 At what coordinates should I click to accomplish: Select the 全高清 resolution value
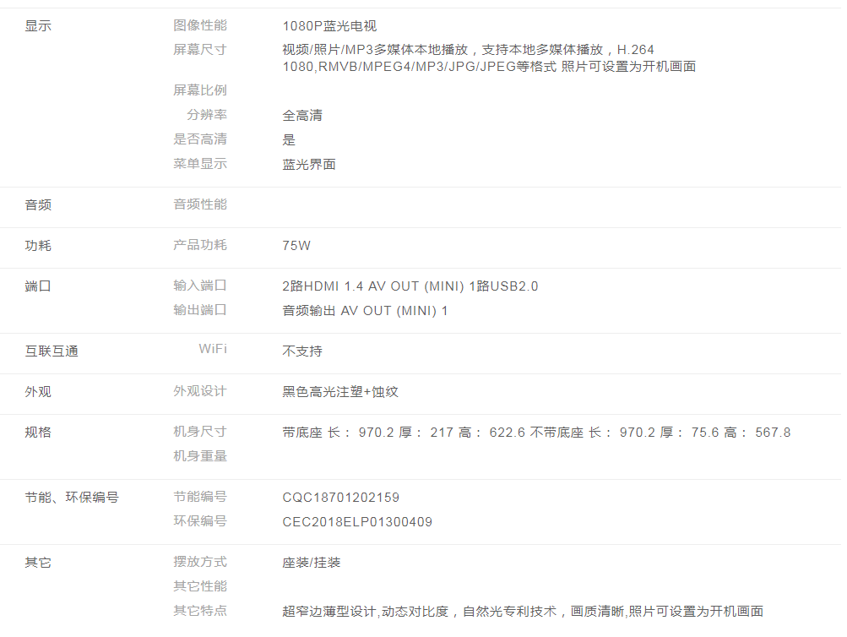pos(302,116)
